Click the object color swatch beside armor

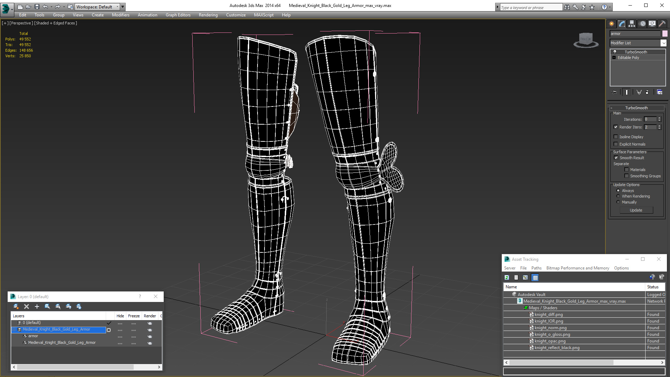[664, 34]
